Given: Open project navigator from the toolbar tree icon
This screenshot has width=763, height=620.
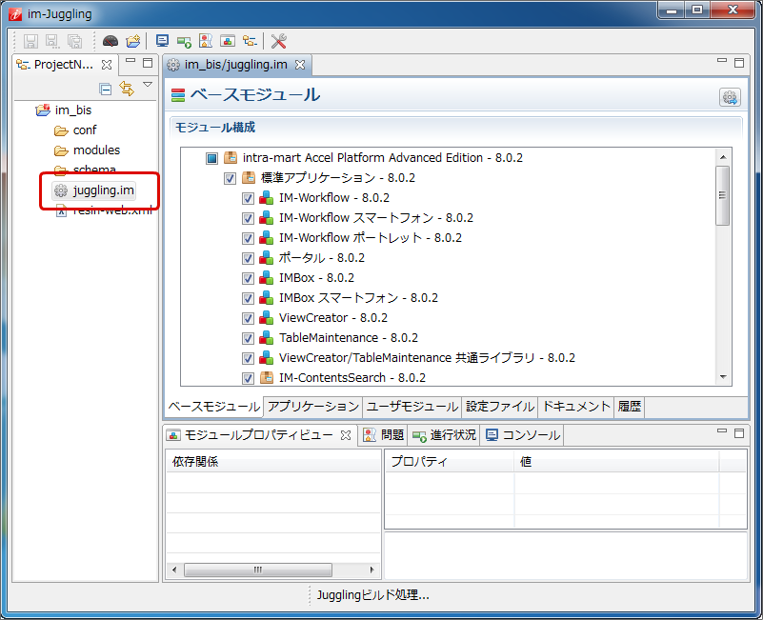Looking at the screenshot, I should tap(250, 41).
